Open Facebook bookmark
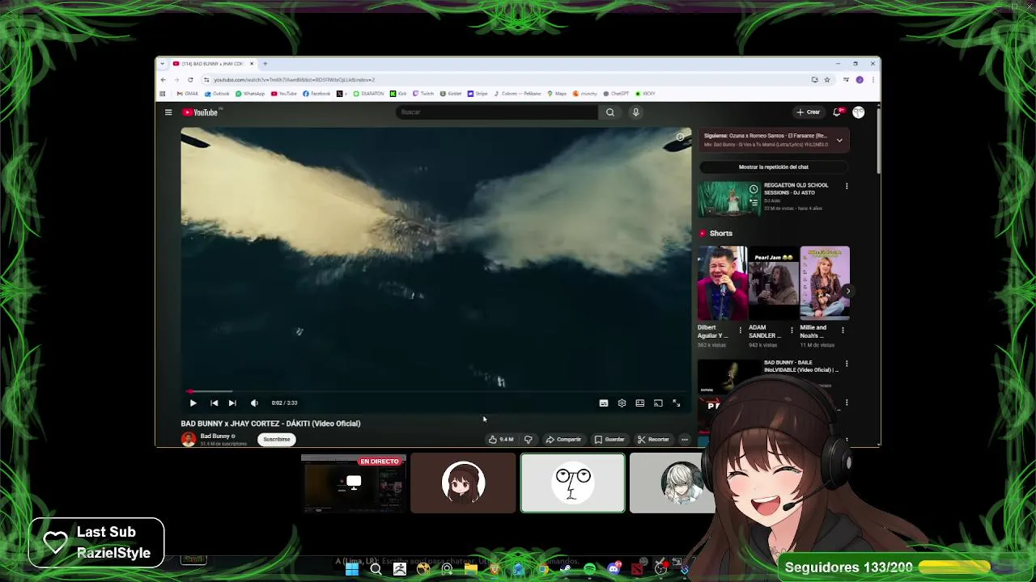The image size is (1036, 582). pyautogui.click(x=316, y=94)
